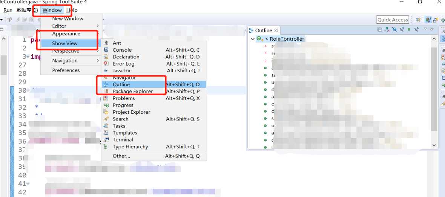
Task: Click the Problems view icon in submenu
Action: click(x=106, y=98)
